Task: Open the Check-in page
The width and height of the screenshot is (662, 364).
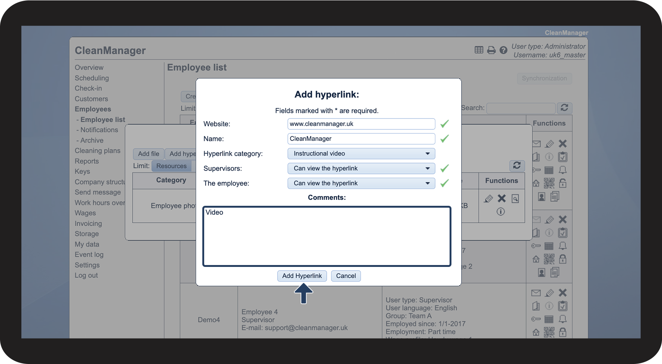Action: [88, 88]
